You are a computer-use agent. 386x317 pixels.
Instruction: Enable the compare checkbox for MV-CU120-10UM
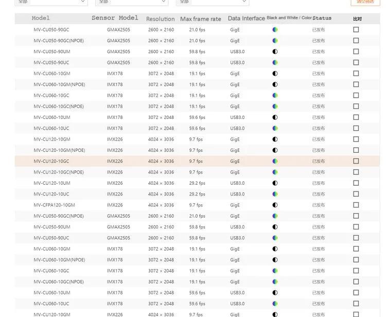(356, 183)
